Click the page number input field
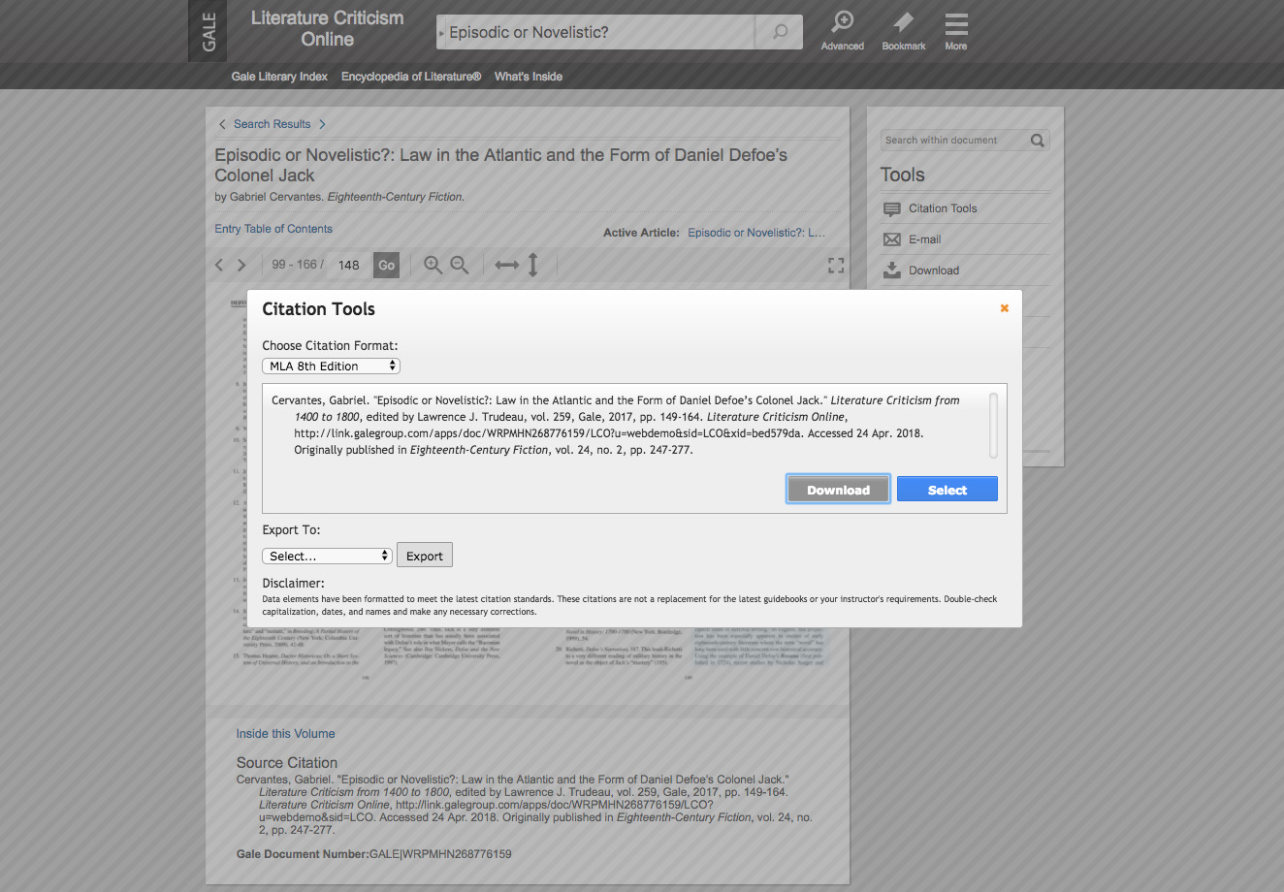The height and width of the screenshot is (892, 1284). click(x=349, y=265)
